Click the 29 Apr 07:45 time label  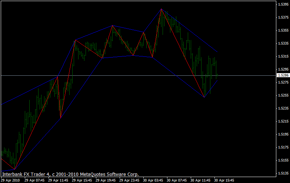(x=34, y=180)
